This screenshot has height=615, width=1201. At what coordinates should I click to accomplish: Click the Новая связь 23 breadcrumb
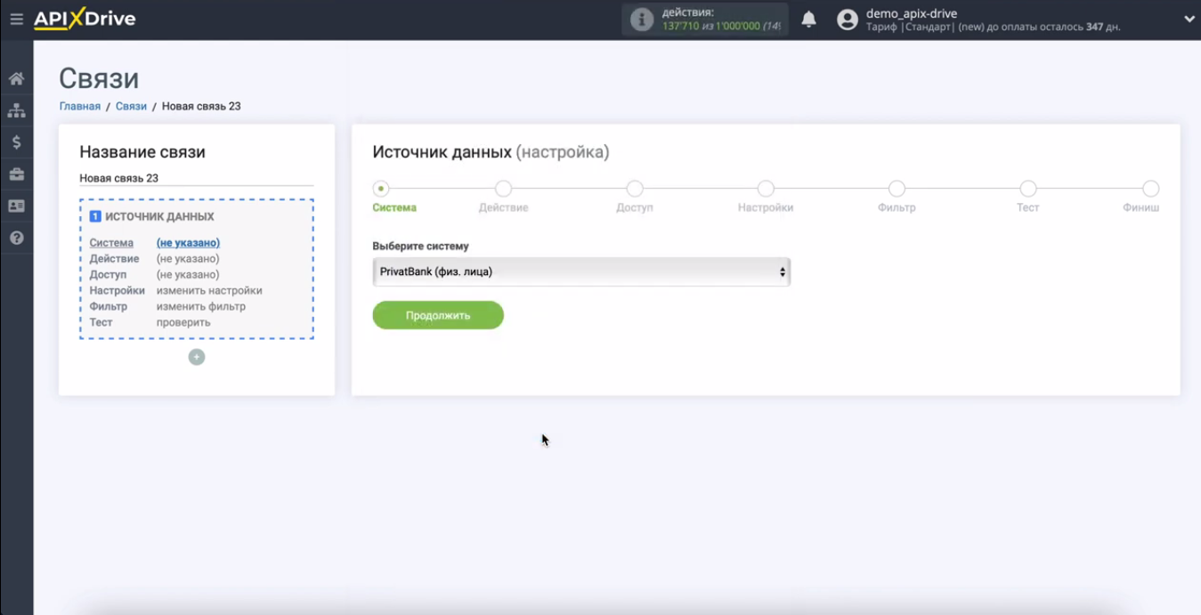pos(201,106)
